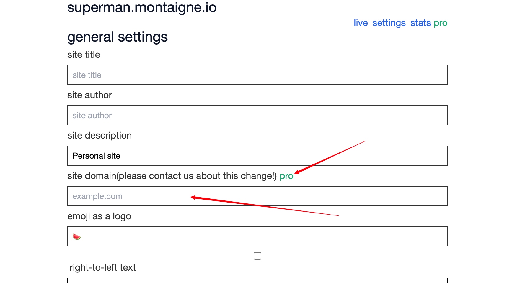Focus the site title input field
This screenshot has width=525, height=283.
257,75
